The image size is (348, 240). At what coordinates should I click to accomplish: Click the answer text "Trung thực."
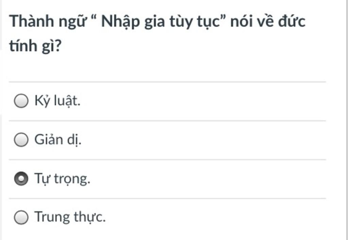click(x=70, y=217)
